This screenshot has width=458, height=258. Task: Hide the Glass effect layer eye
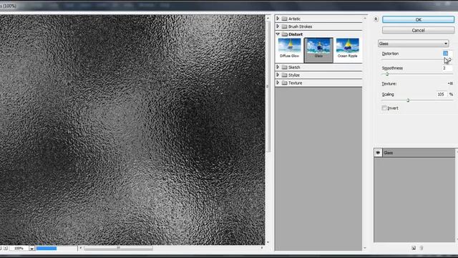click(378, 153)
